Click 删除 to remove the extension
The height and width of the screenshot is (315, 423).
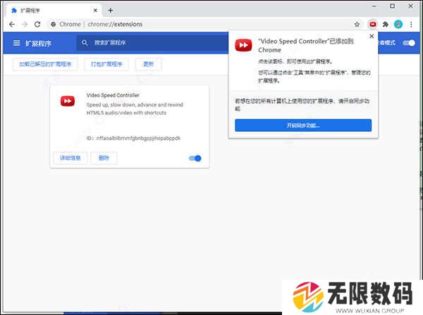coord(104,158)
